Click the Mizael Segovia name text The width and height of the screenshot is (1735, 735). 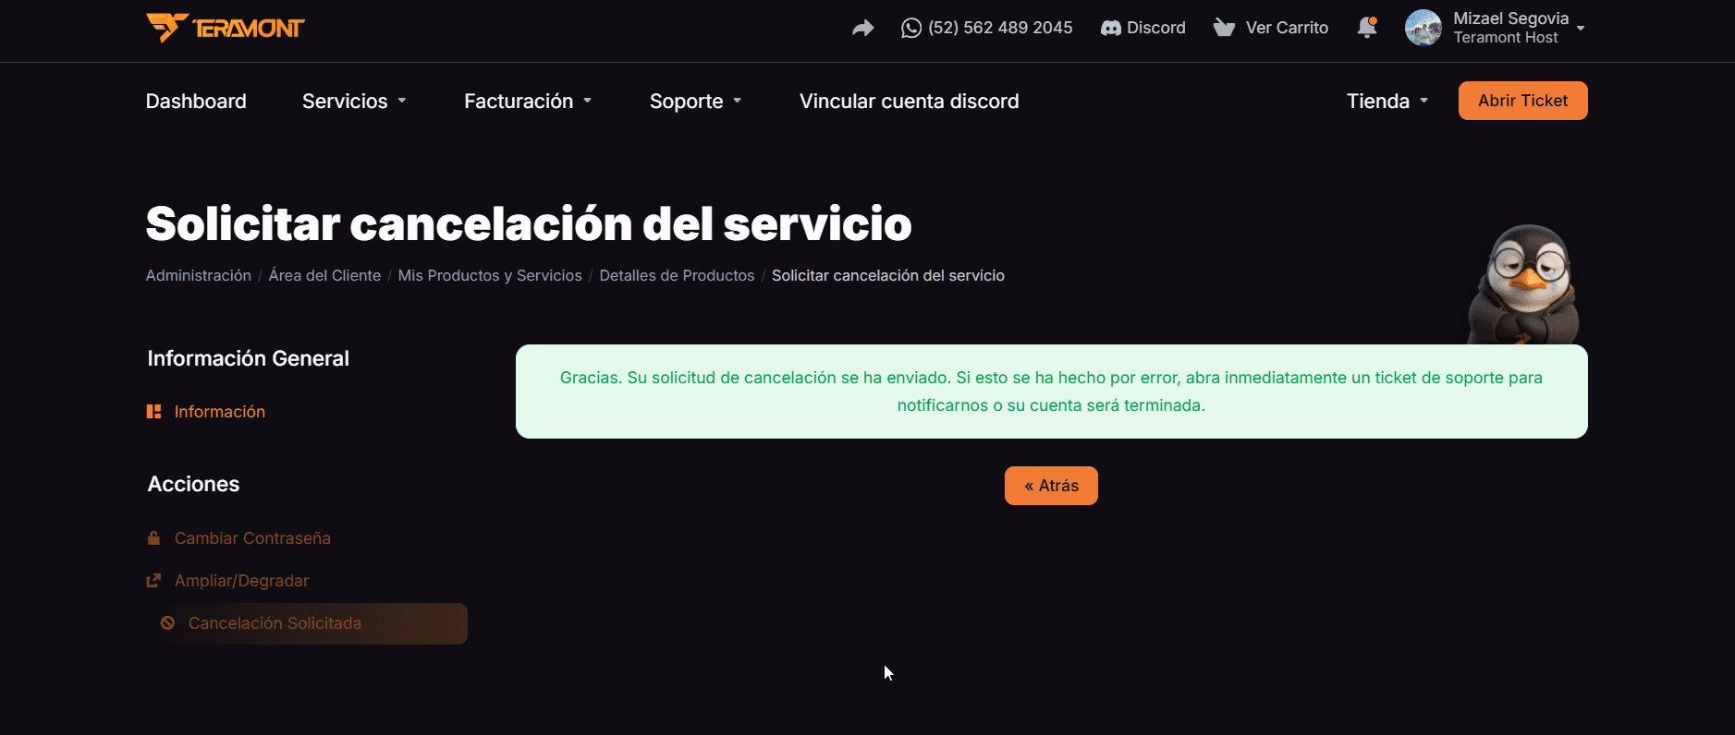(1510, 18)
